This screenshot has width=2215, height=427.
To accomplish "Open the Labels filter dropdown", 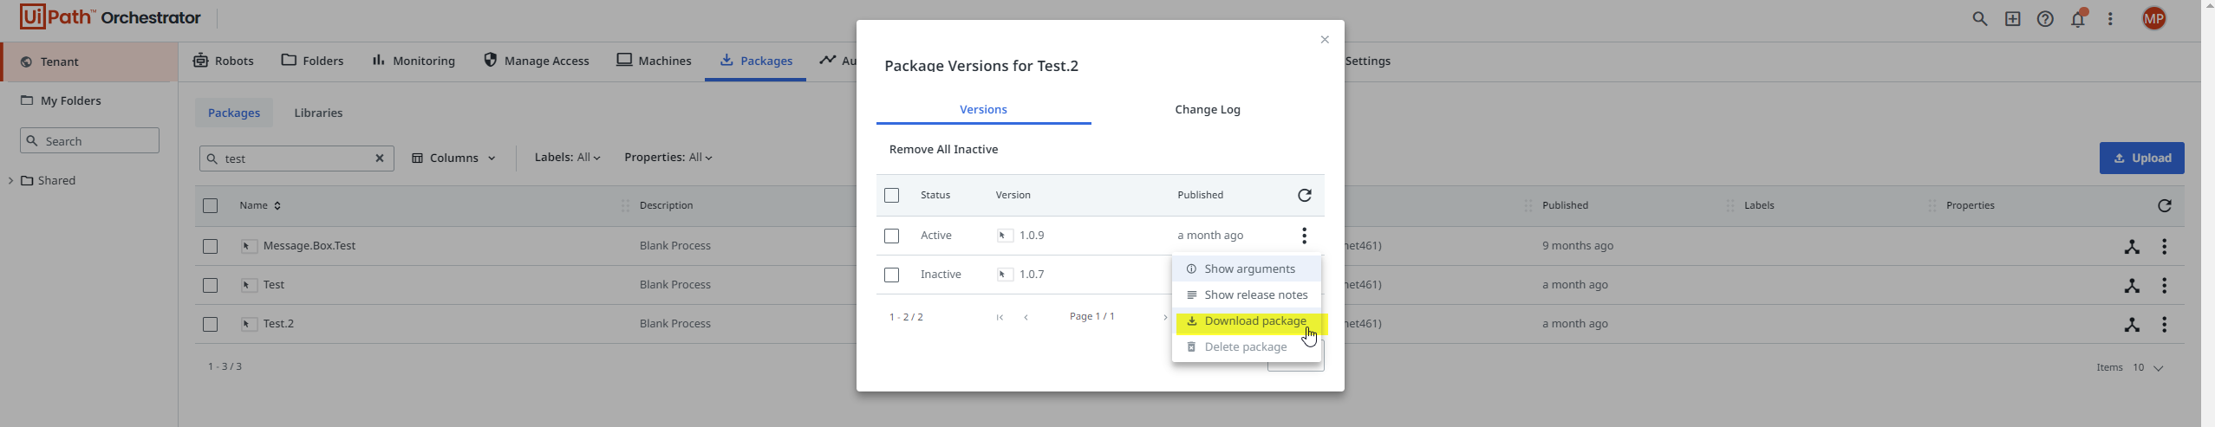I will pos(567,158).
